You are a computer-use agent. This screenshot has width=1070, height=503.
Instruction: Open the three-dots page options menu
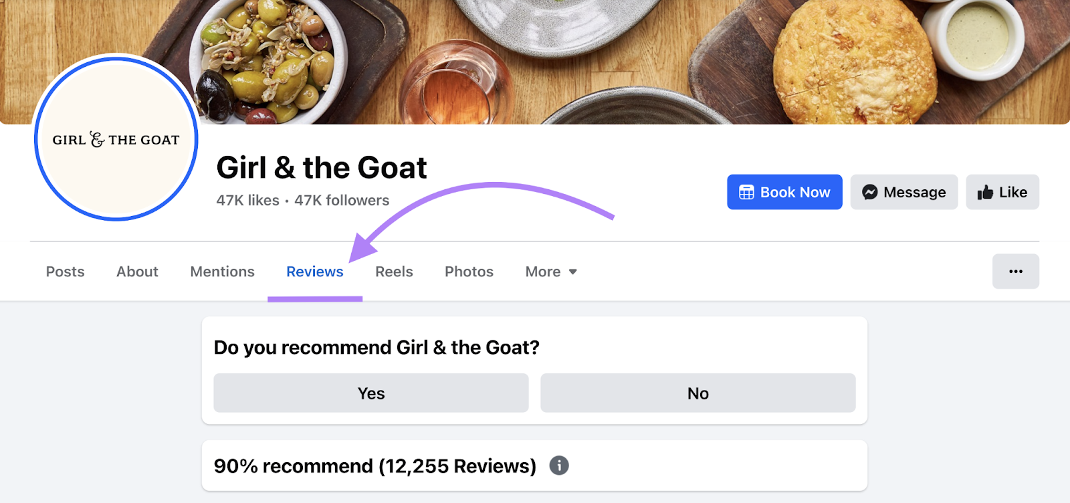[x=1015, y=272]
